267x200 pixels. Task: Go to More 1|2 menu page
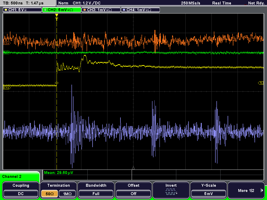pyautogui.click(x=246, y=190)
